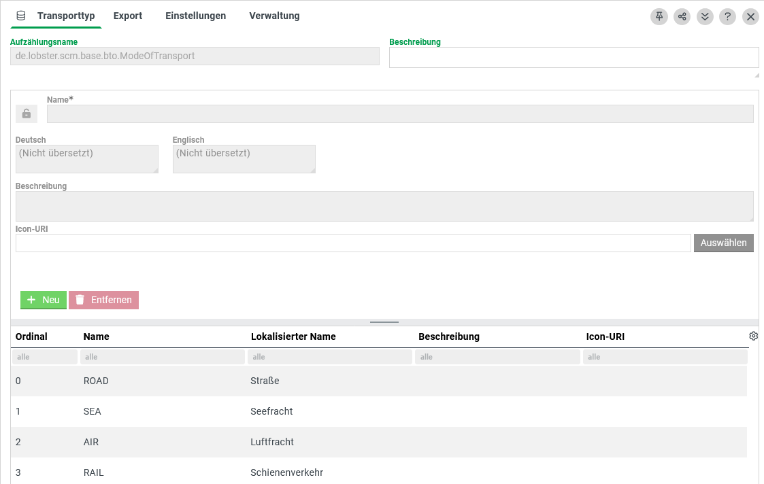Click the Auswählen button
This screenshot has height=484, width=764.
(723, 243)
